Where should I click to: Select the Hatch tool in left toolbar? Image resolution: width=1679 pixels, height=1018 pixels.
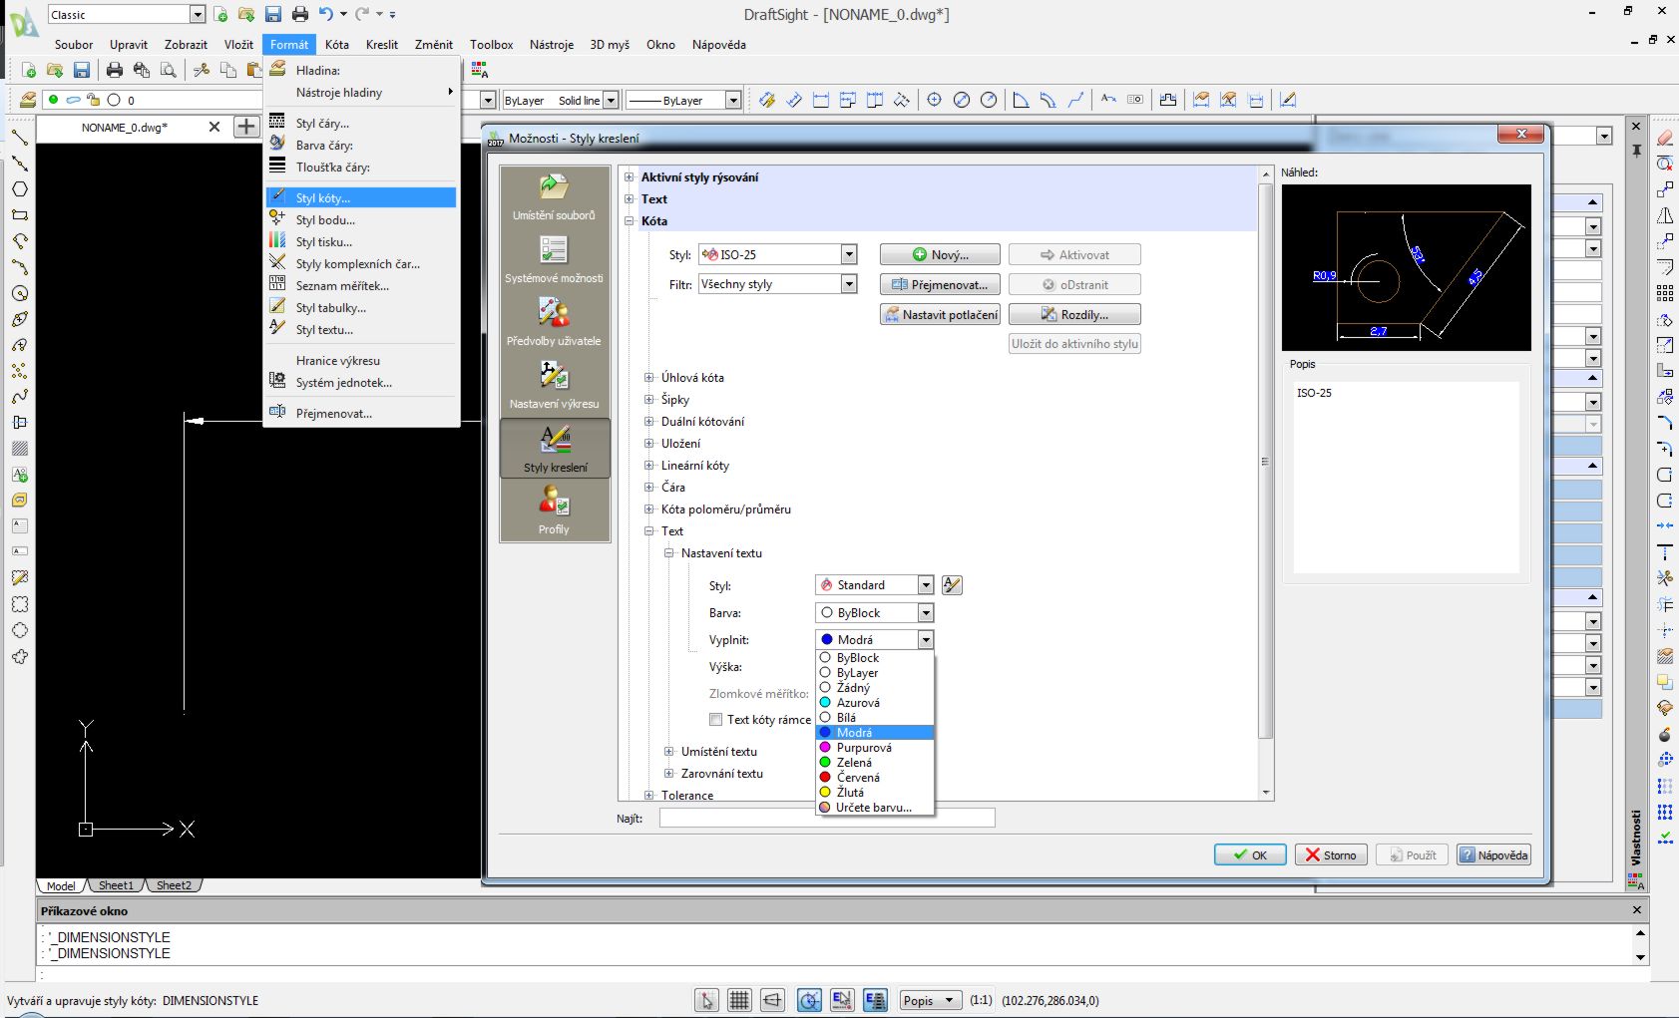pos(19,449)
